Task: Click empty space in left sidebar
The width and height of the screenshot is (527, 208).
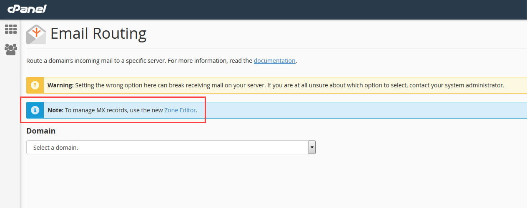Action: (x=10, y=133)
